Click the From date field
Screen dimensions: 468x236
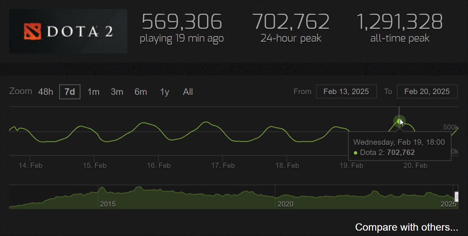coord(346,92)
